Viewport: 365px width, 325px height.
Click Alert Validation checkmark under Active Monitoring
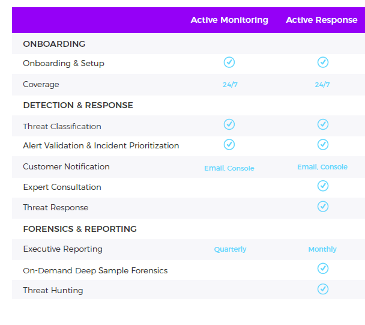tap(229, 144)
